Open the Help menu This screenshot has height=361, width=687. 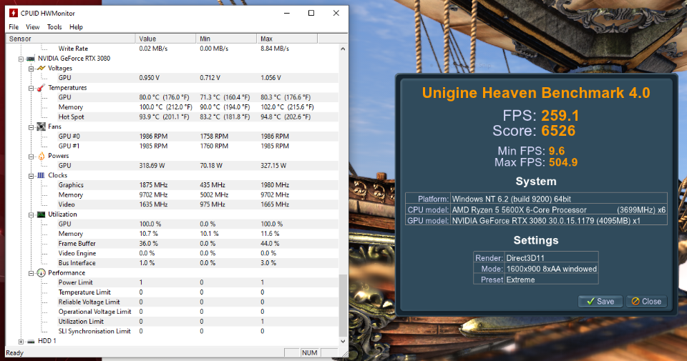click(76, 27)
